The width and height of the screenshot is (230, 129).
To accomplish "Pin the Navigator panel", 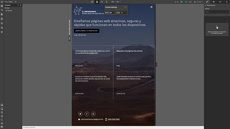I will (x=21, y=5).
